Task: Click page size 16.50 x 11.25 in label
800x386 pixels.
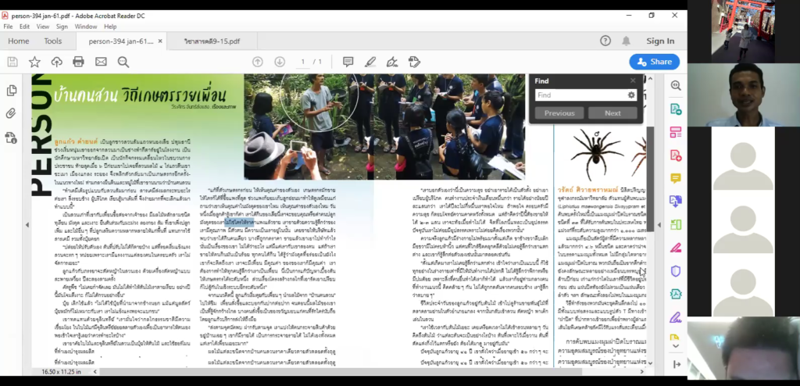Action: [61, 372]
